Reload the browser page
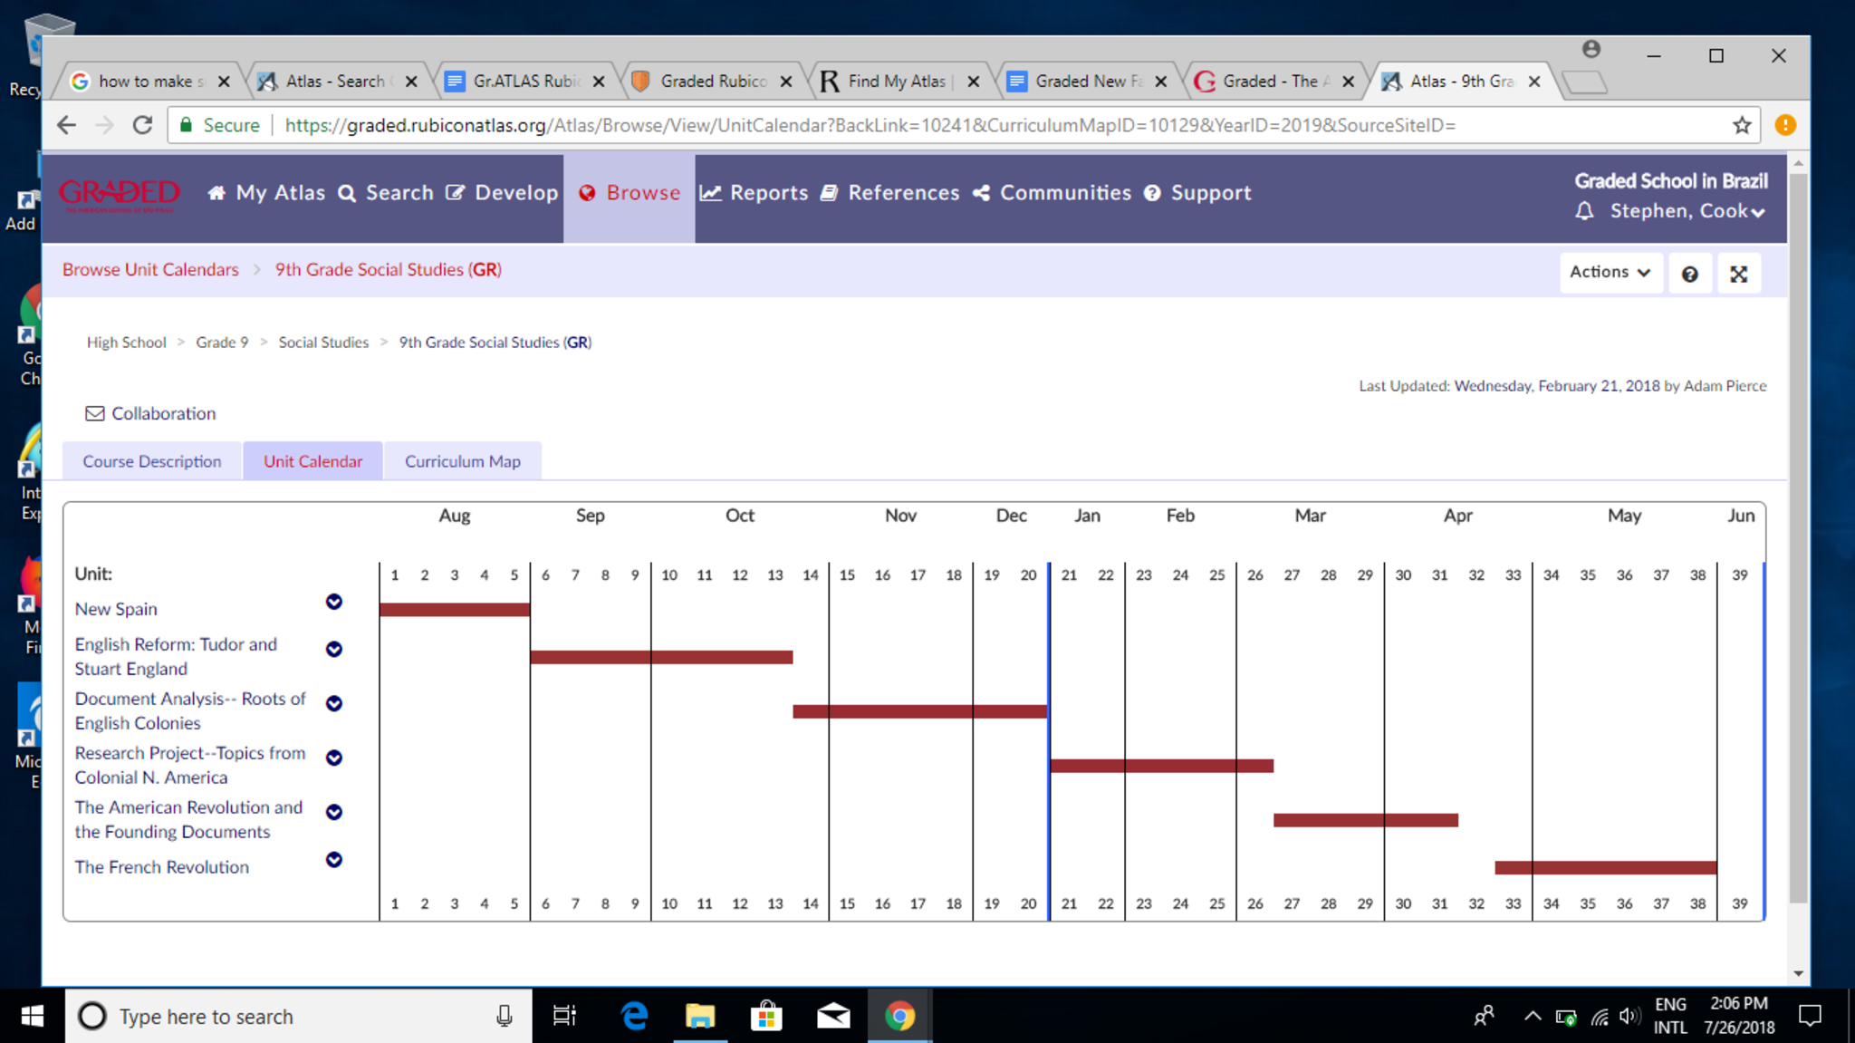1855x1043 pixels. (142, 125)
